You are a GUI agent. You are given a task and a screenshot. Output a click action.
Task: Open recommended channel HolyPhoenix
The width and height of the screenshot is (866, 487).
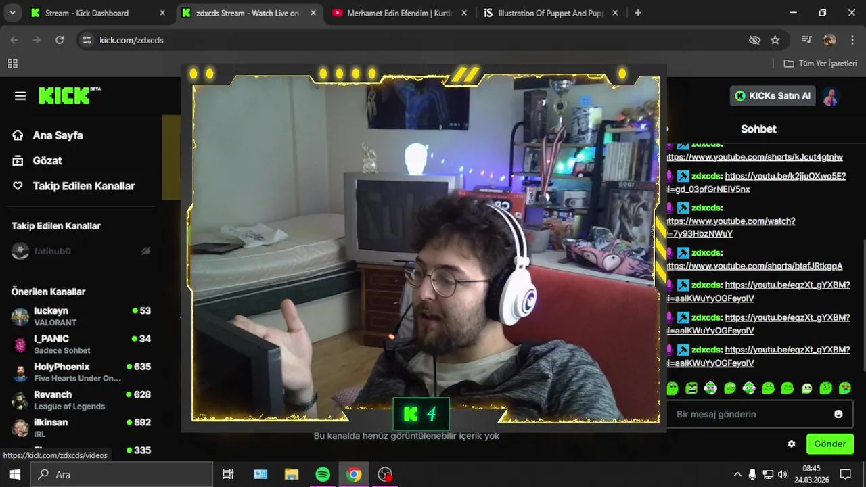point(81,372)
